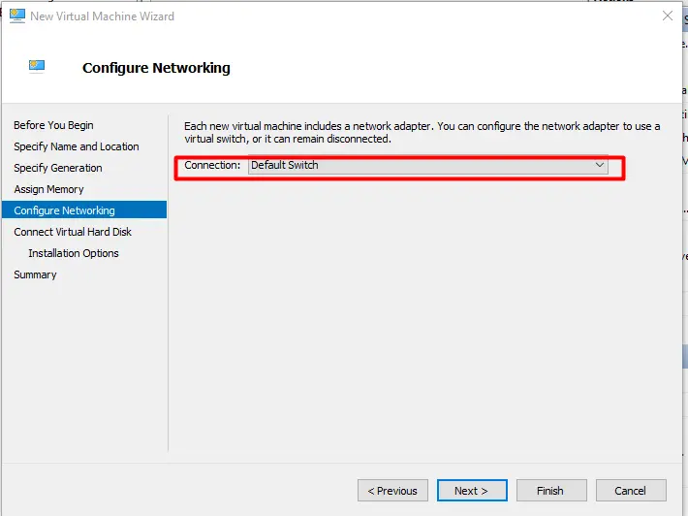Click the monitor icon beside Configure Networking heading
The image size is (688, 516).
[x=37, y=66]
